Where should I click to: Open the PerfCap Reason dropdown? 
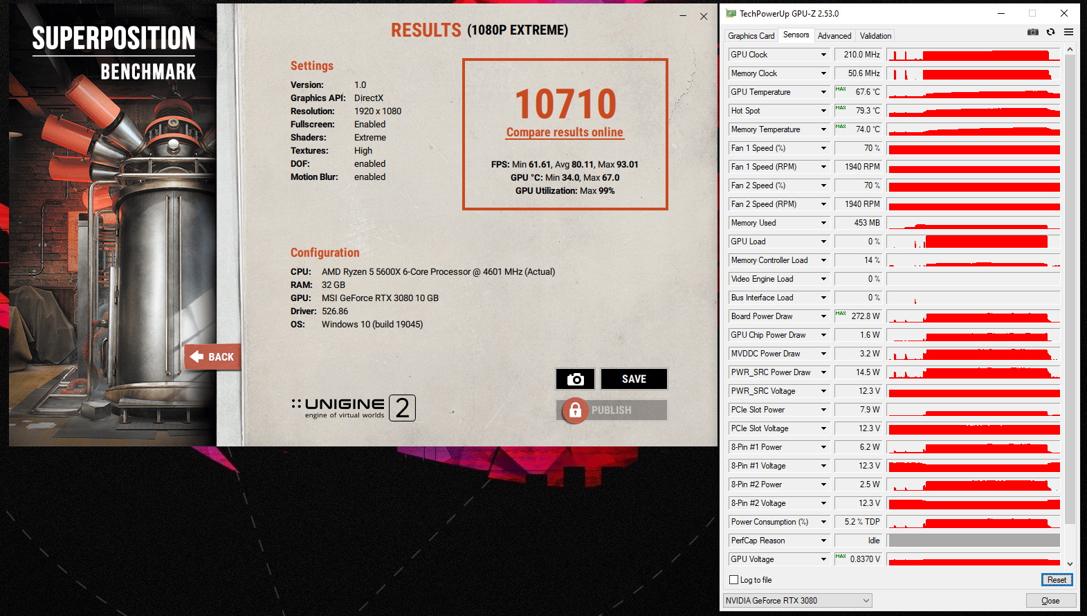(823, 541)
